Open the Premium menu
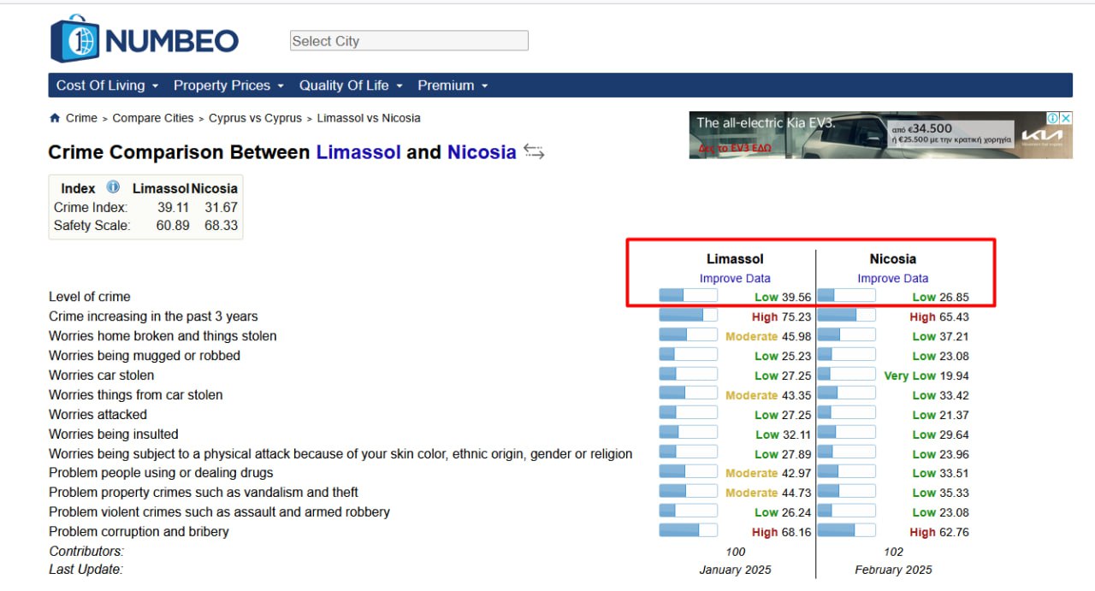1095x591 pixels. click(453, 86)
